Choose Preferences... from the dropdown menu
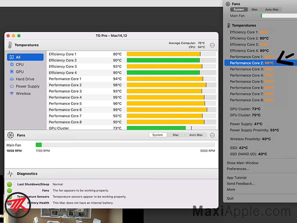 238,169
